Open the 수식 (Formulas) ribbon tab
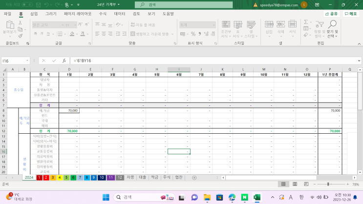This screenshot has height=204, width=363. [x=103, y=14]
